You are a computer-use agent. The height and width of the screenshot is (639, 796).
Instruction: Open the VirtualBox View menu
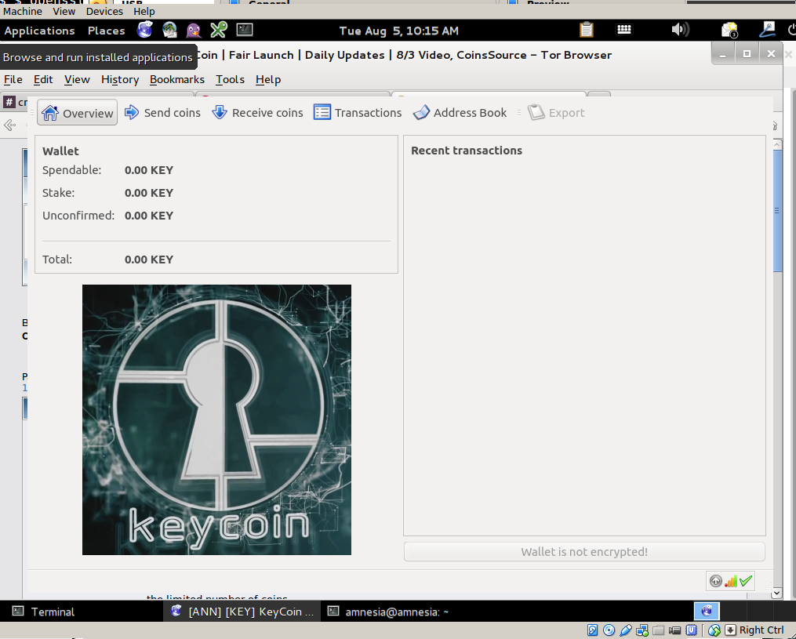(x=64, y=11)
